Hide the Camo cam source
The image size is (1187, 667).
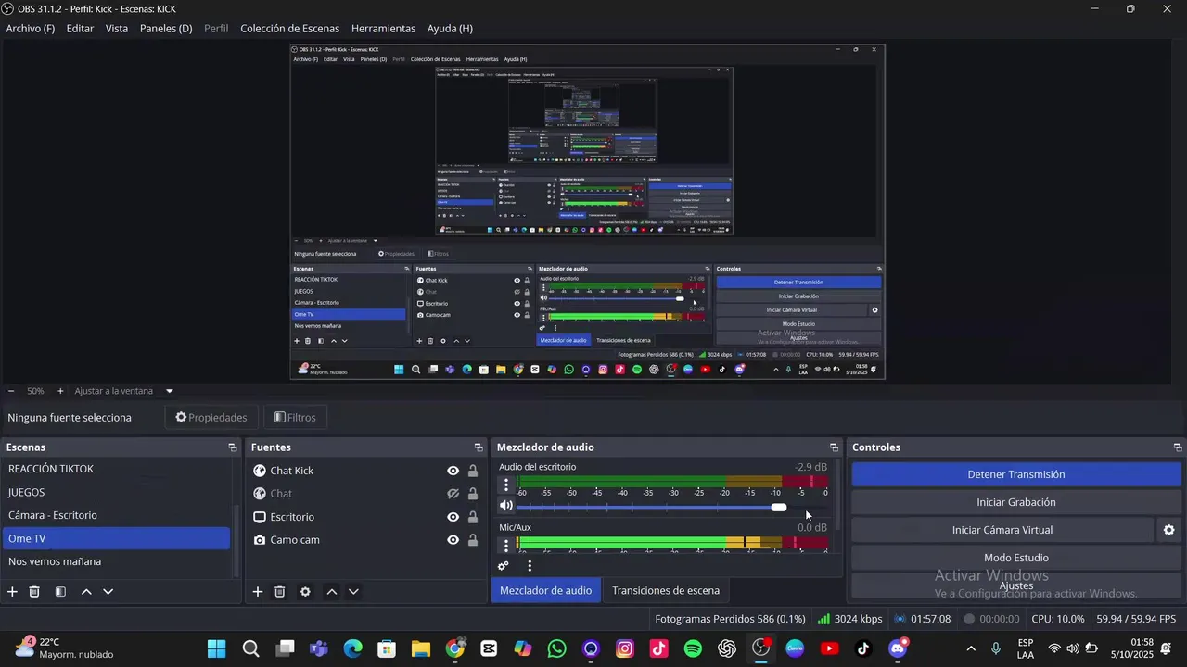point(453,540)
